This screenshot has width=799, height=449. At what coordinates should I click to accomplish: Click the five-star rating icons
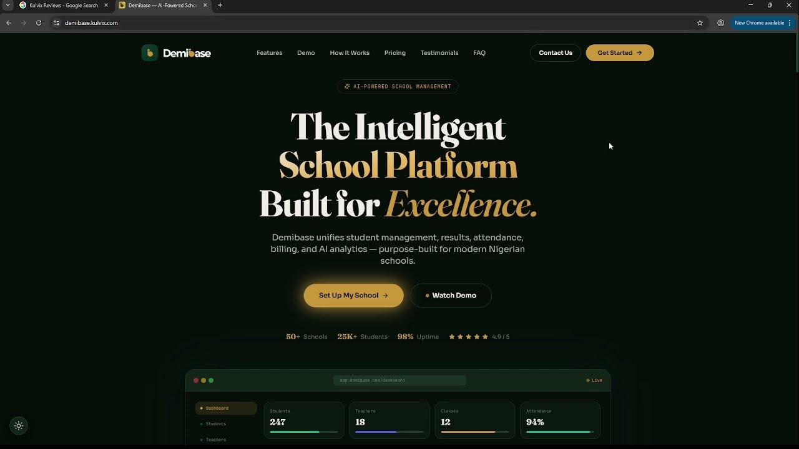(x=469, y=337)
